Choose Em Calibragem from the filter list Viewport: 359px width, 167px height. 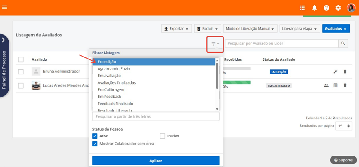coord(154,90)
